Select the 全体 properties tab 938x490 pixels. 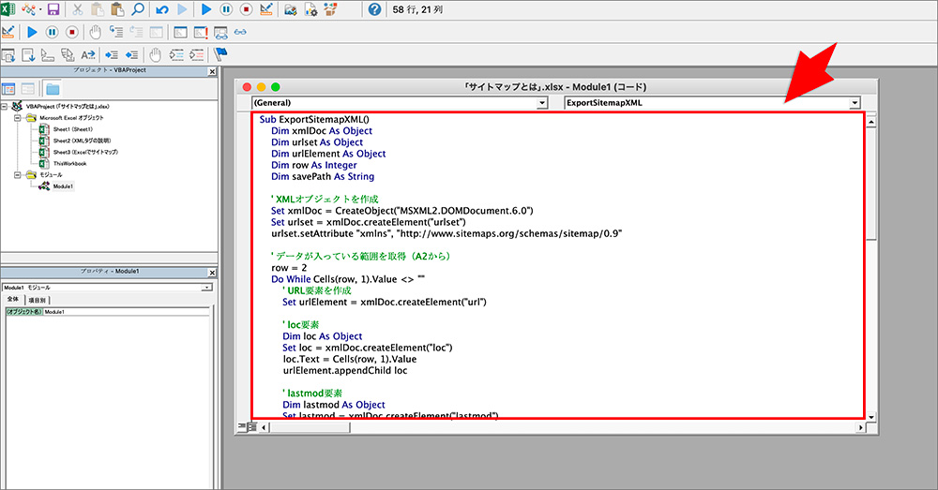[x=13, y=300]
